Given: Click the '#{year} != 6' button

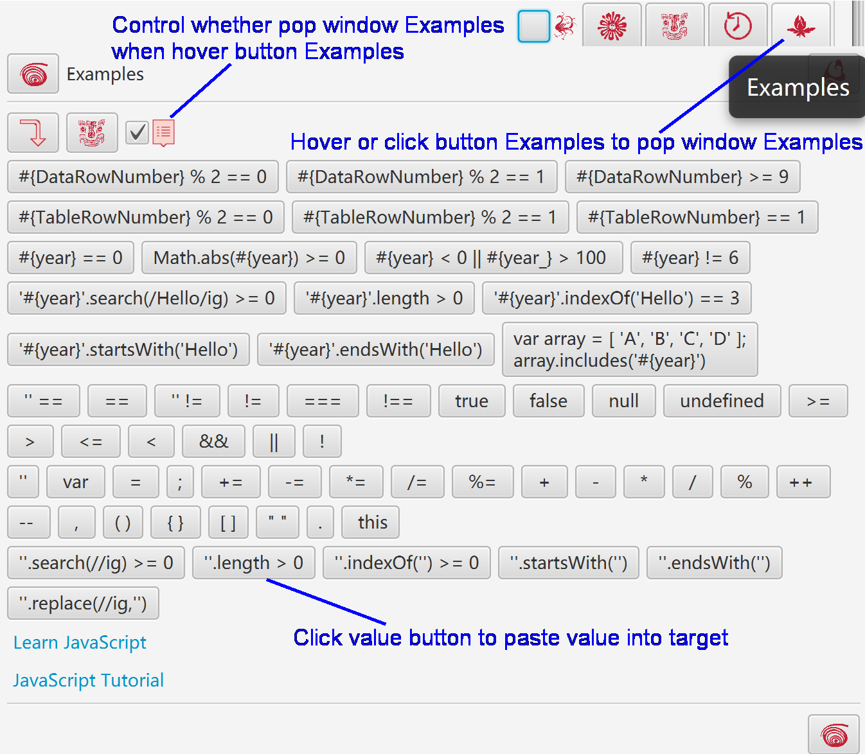Looking at the screenshot, I should 690,258.
